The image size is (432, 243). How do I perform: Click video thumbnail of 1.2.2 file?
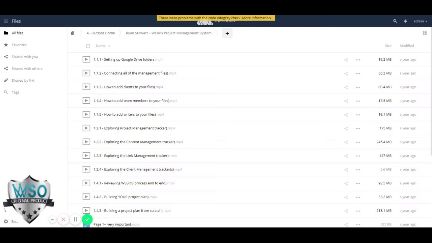[x=86, y=142]
